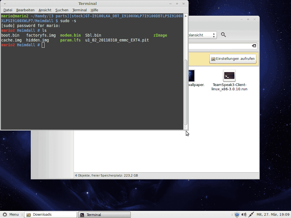The image size is (291, 218).
Task: Select the TeamSpeak3-Client run file icon
Action: click(229, 76)
